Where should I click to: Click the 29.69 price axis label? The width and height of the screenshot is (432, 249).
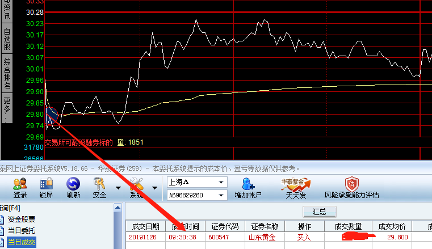[35, 137]
